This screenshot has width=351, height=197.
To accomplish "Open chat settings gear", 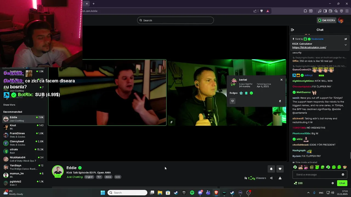I will 333,183.
